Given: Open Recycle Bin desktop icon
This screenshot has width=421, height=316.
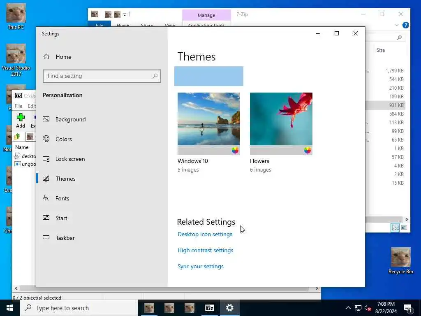Looking at the screenshot, I should (400, 261).
